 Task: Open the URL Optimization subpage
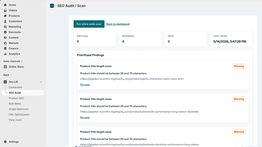pos(19,115)
